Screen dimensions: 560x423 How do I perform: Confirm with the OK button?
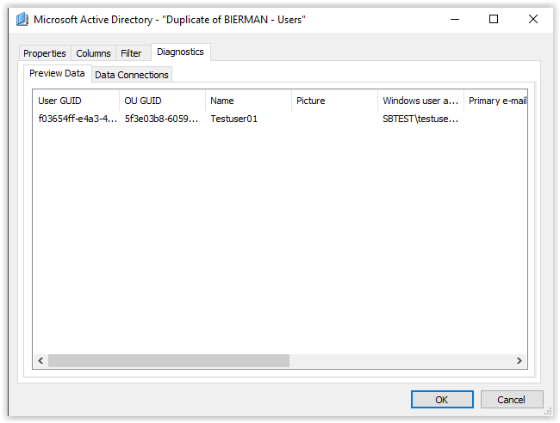click(442, 400)
